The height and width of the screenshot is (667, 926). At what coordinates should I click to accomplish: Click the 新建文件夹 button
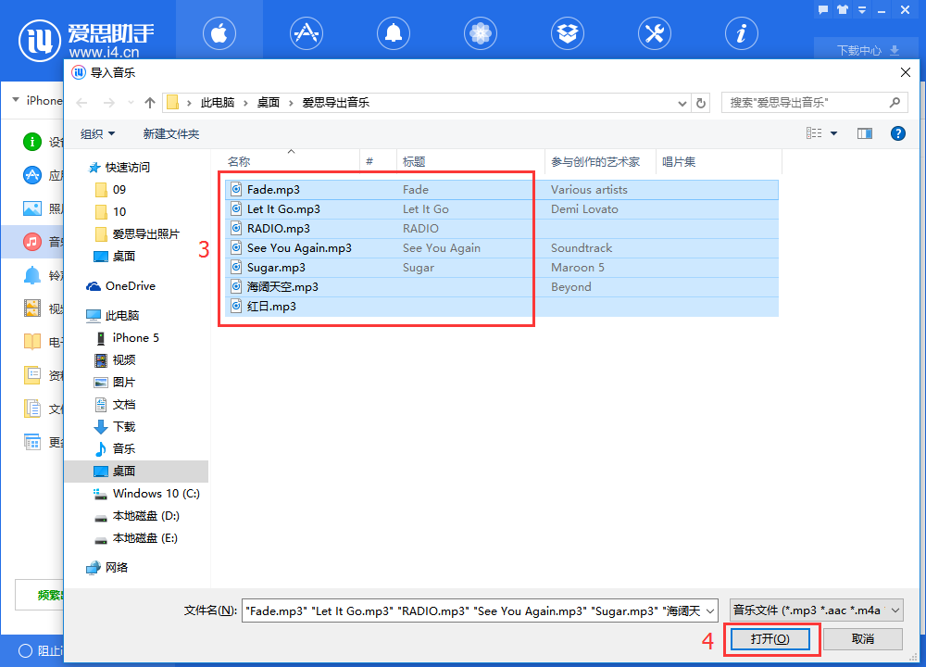coord(170,132)
